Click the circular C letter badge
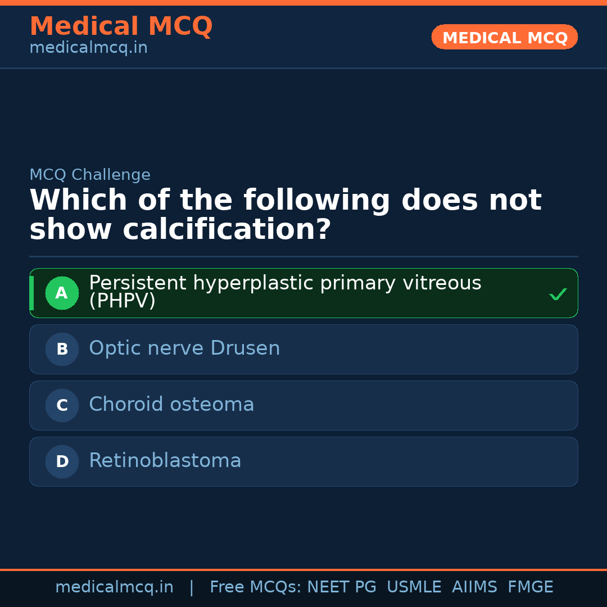This screenshot has height=607, width=607. [x=62, y=405]
